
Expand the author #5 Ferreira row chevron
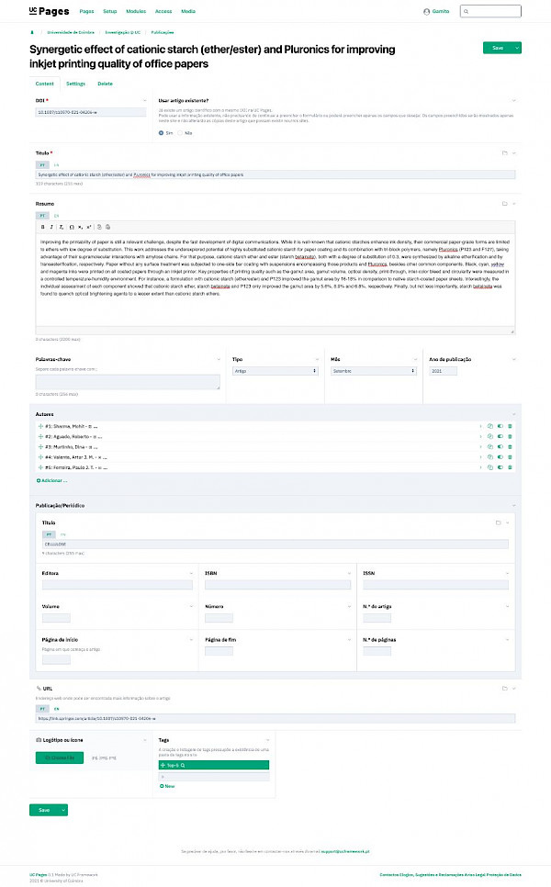[x=480, y=466]
